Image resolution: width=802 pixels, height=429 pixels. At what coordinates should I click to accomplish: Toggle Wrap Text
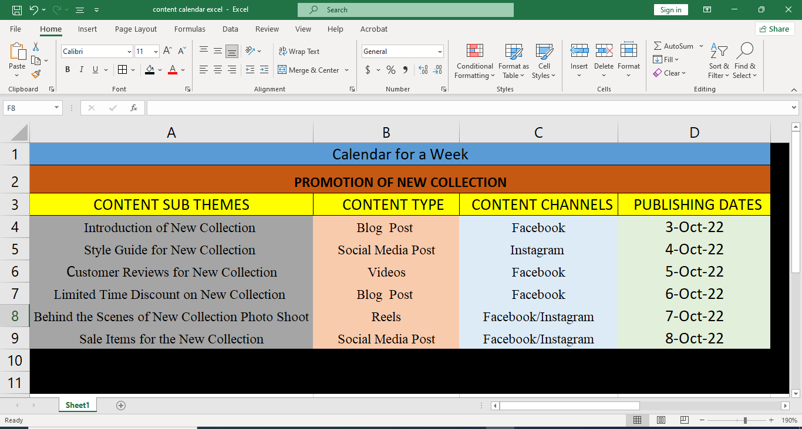299,52
